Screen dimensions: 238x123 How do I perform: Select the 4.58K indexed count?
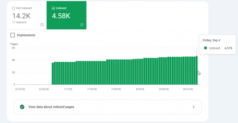61,16
